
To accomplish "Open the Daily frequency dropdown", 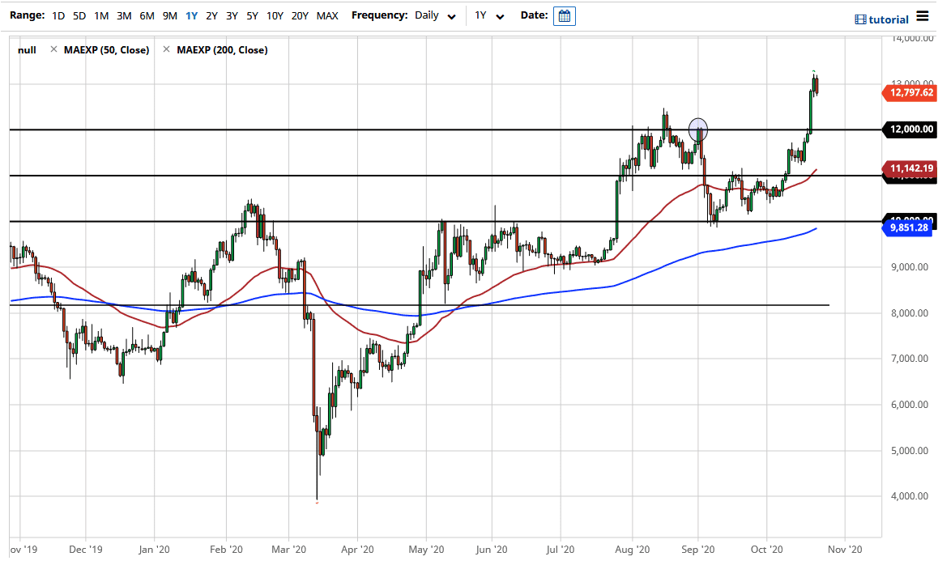I will coord(436,15).
